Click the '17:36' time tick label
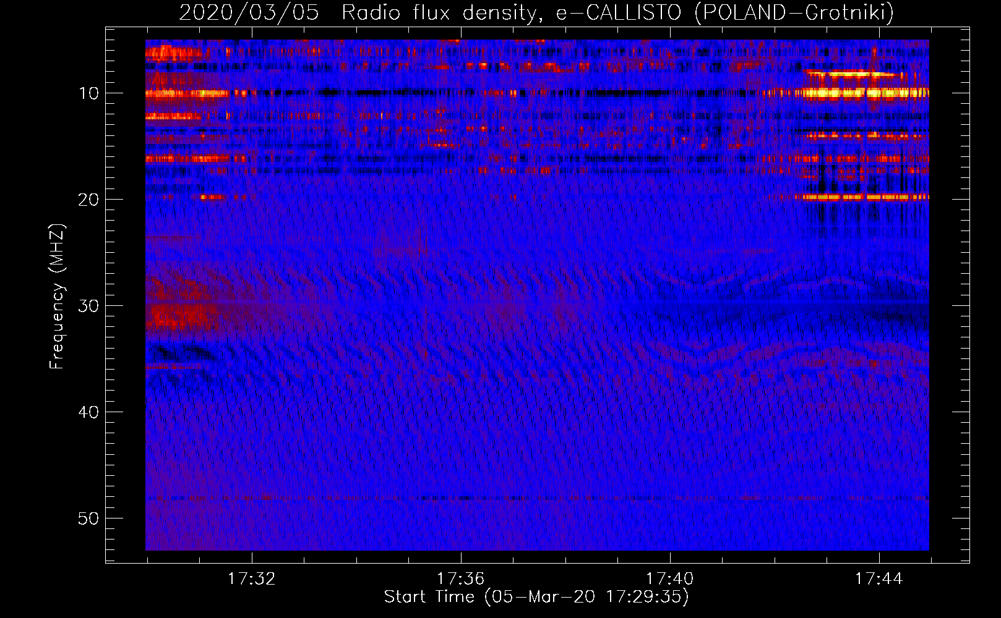The width and height of the screenshot is (1001, 618). click(x=460, y=579)
